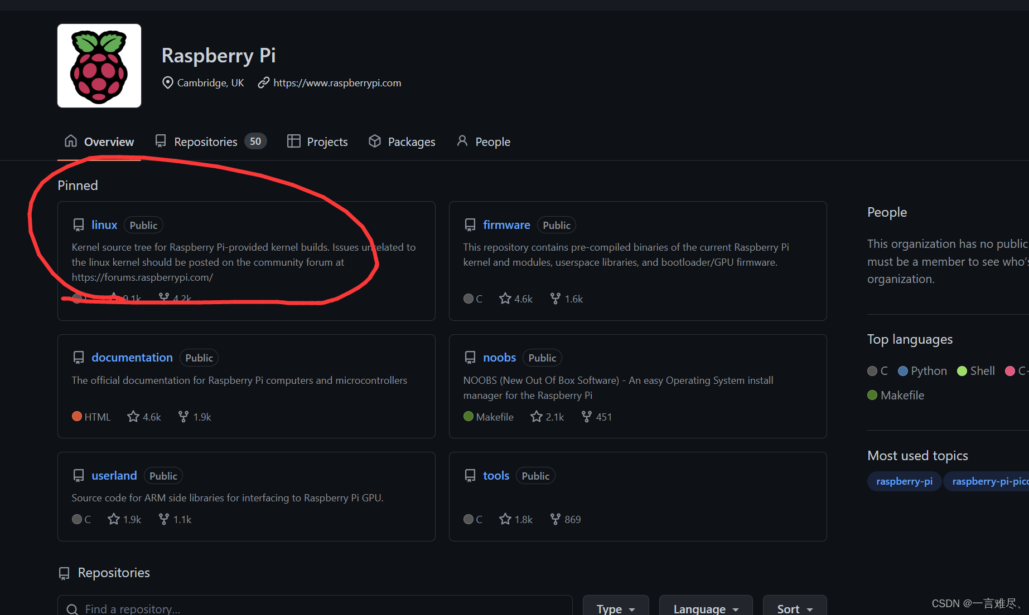Click the repo icon beside linux

(x=79, y=225)
